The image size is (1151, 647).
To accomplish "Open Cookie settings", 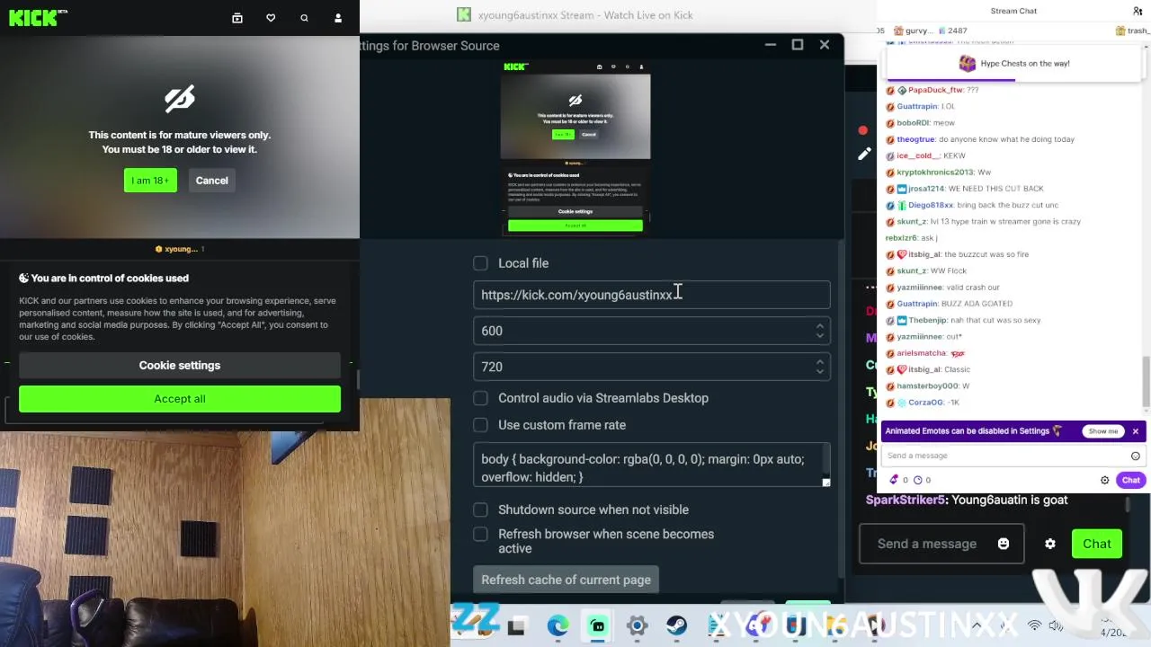I will 180,366.
